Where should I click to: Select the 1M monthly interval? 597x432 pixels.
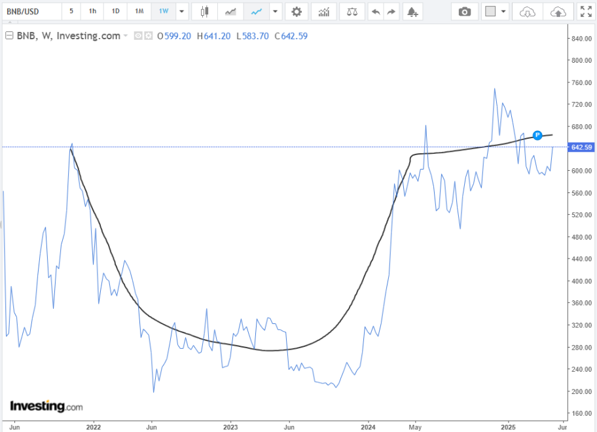139,10
